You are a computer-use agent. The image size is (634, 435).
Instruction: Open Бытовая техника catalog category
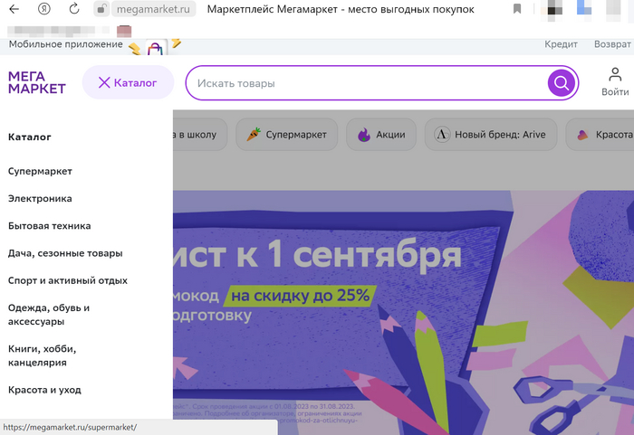point(49,226)
